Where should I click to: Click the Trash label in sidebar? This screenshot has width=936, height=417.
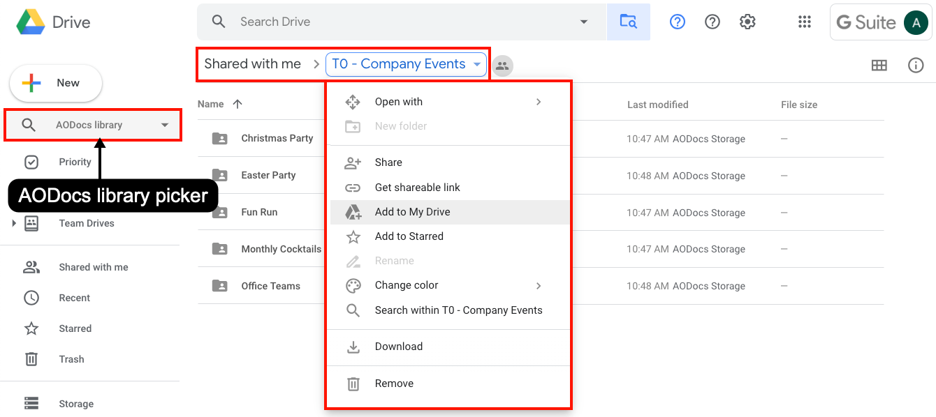point(71,359)
